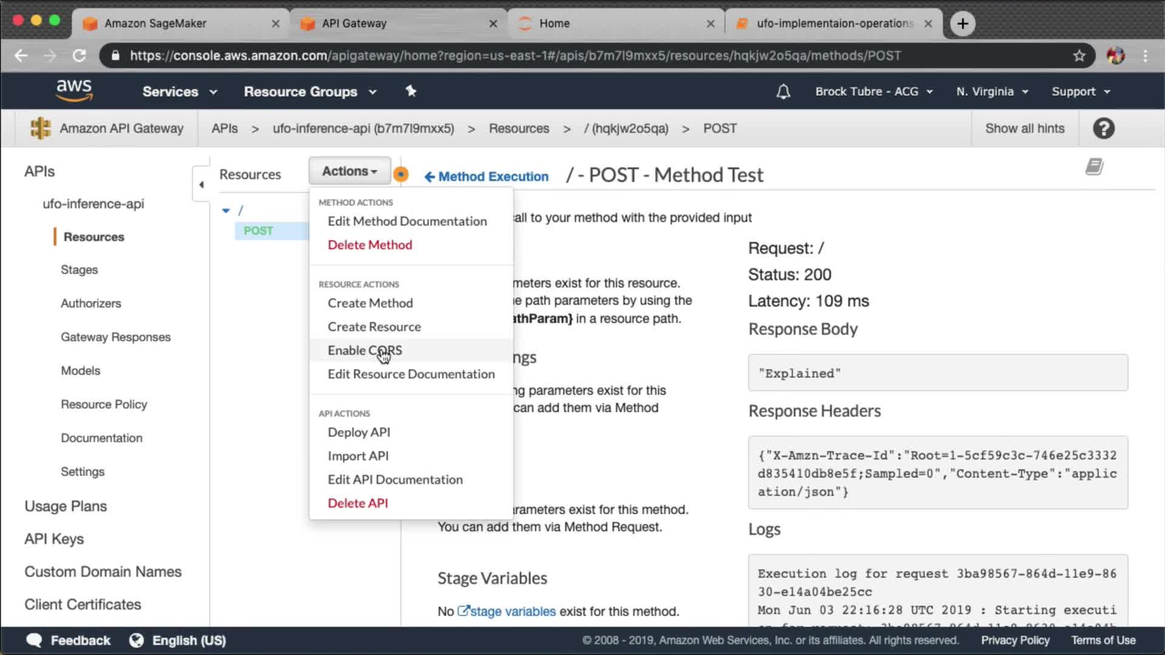Collapse the root resource tree arrow
The image size is (1165, 655).
[x=226, y=210]
